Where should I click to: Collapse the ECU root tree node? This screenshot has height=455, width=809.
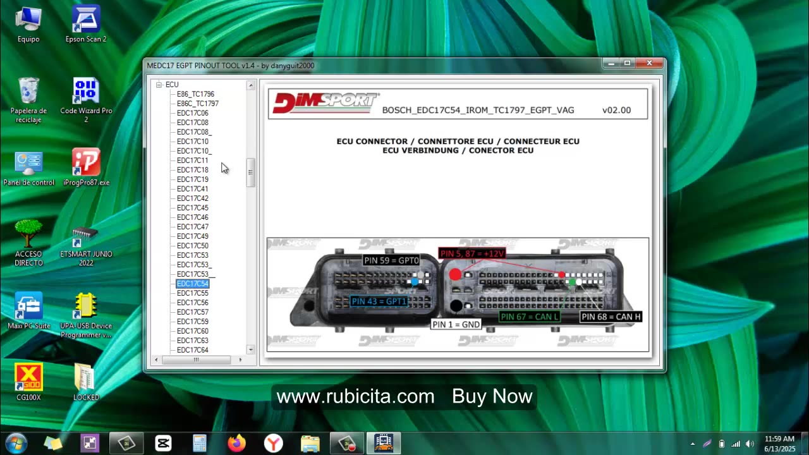(159, 85)
